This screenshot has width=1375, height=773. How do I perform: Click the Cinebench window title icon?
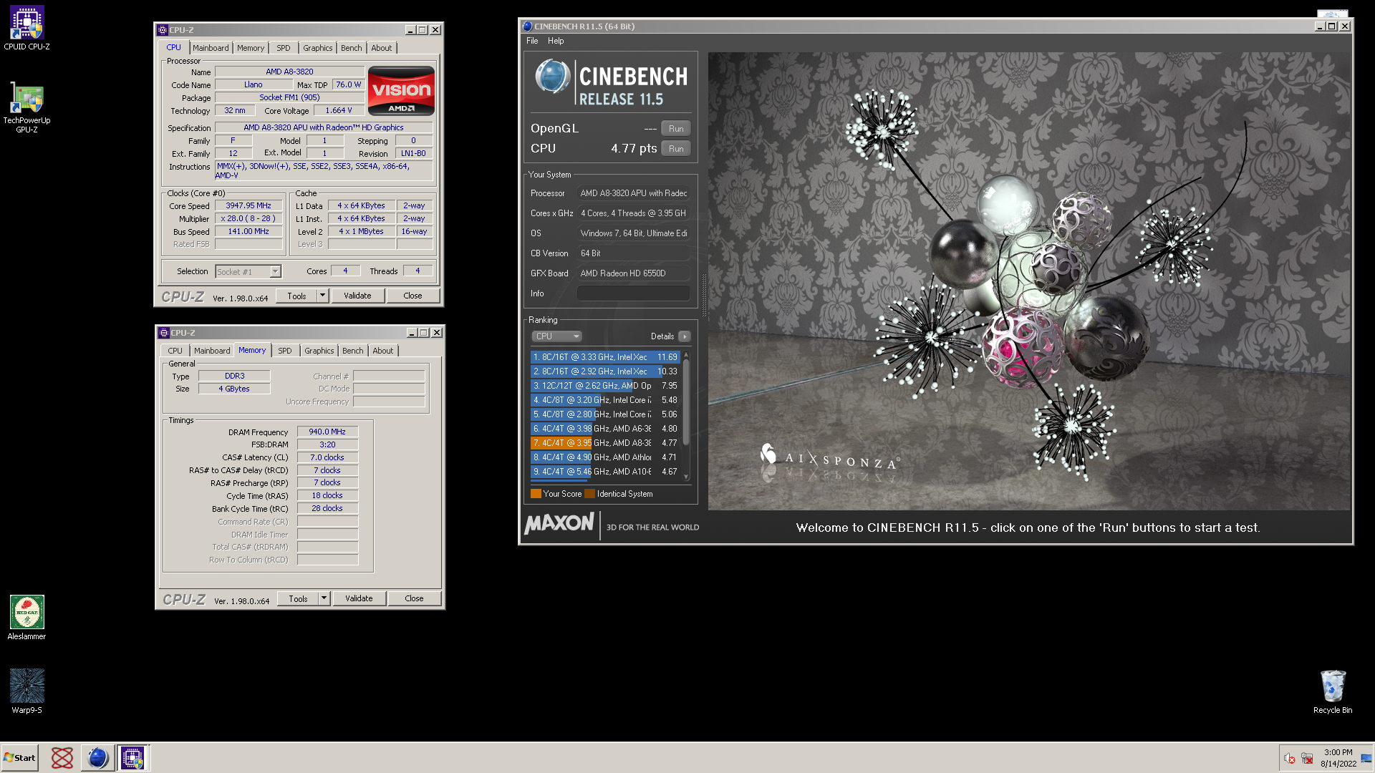pyautogui.click(x=528, y=26)
